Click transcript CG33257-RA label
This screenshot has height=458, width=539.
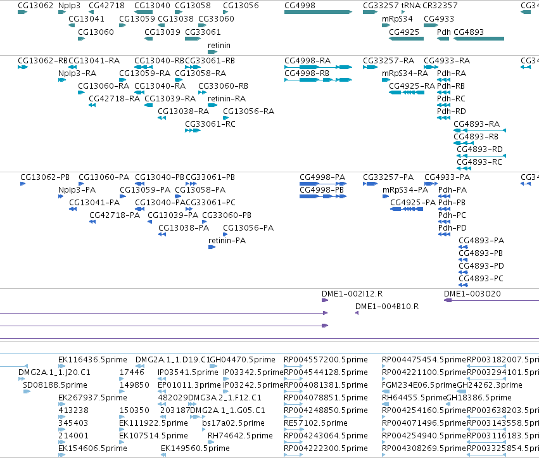(x=388, y=61)
